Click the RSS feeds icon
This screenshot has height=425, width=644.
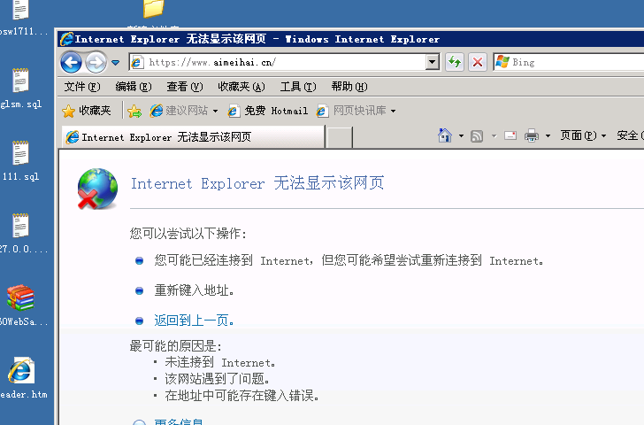477,135
